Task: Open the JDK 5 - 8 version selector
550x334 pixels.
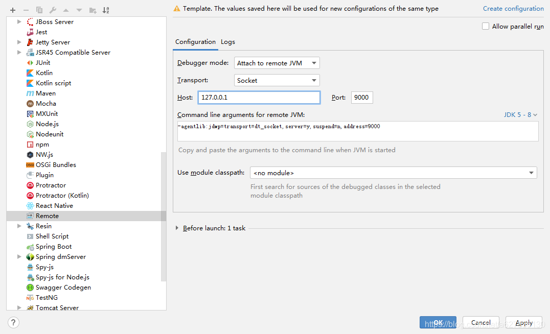Action: pos(520,114)
